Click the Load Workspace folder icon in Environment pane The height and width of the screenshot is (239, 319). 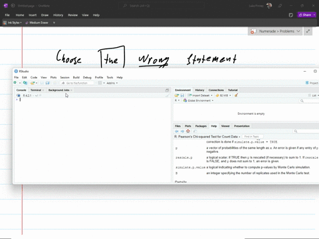(x=177, y=96)
